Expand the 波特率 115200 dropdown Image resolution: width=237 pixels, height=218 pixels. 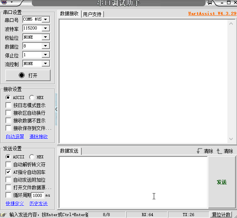pyautogui.click(x=46, y=28)
